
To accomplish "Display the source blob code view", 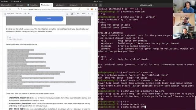I will point(67,14).
